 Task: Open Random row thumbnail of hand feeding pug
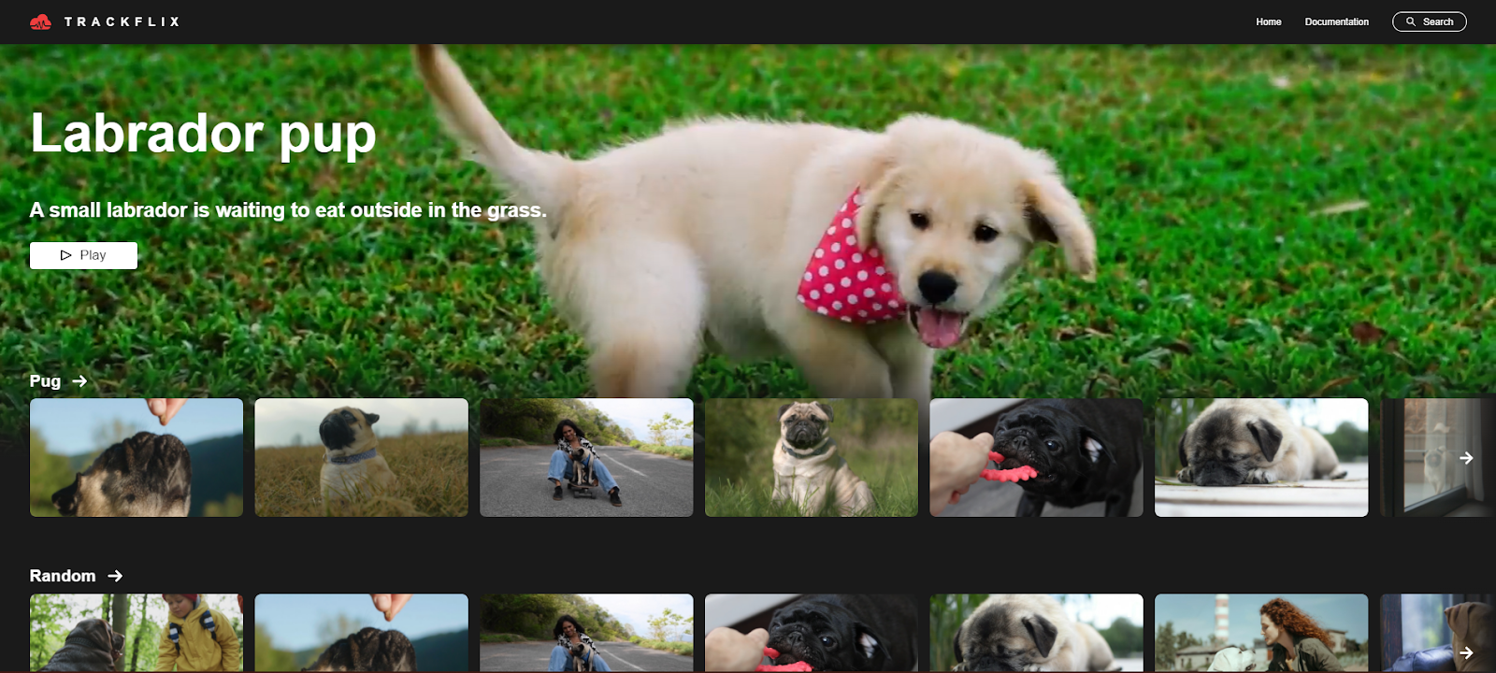tap(361, 633)
